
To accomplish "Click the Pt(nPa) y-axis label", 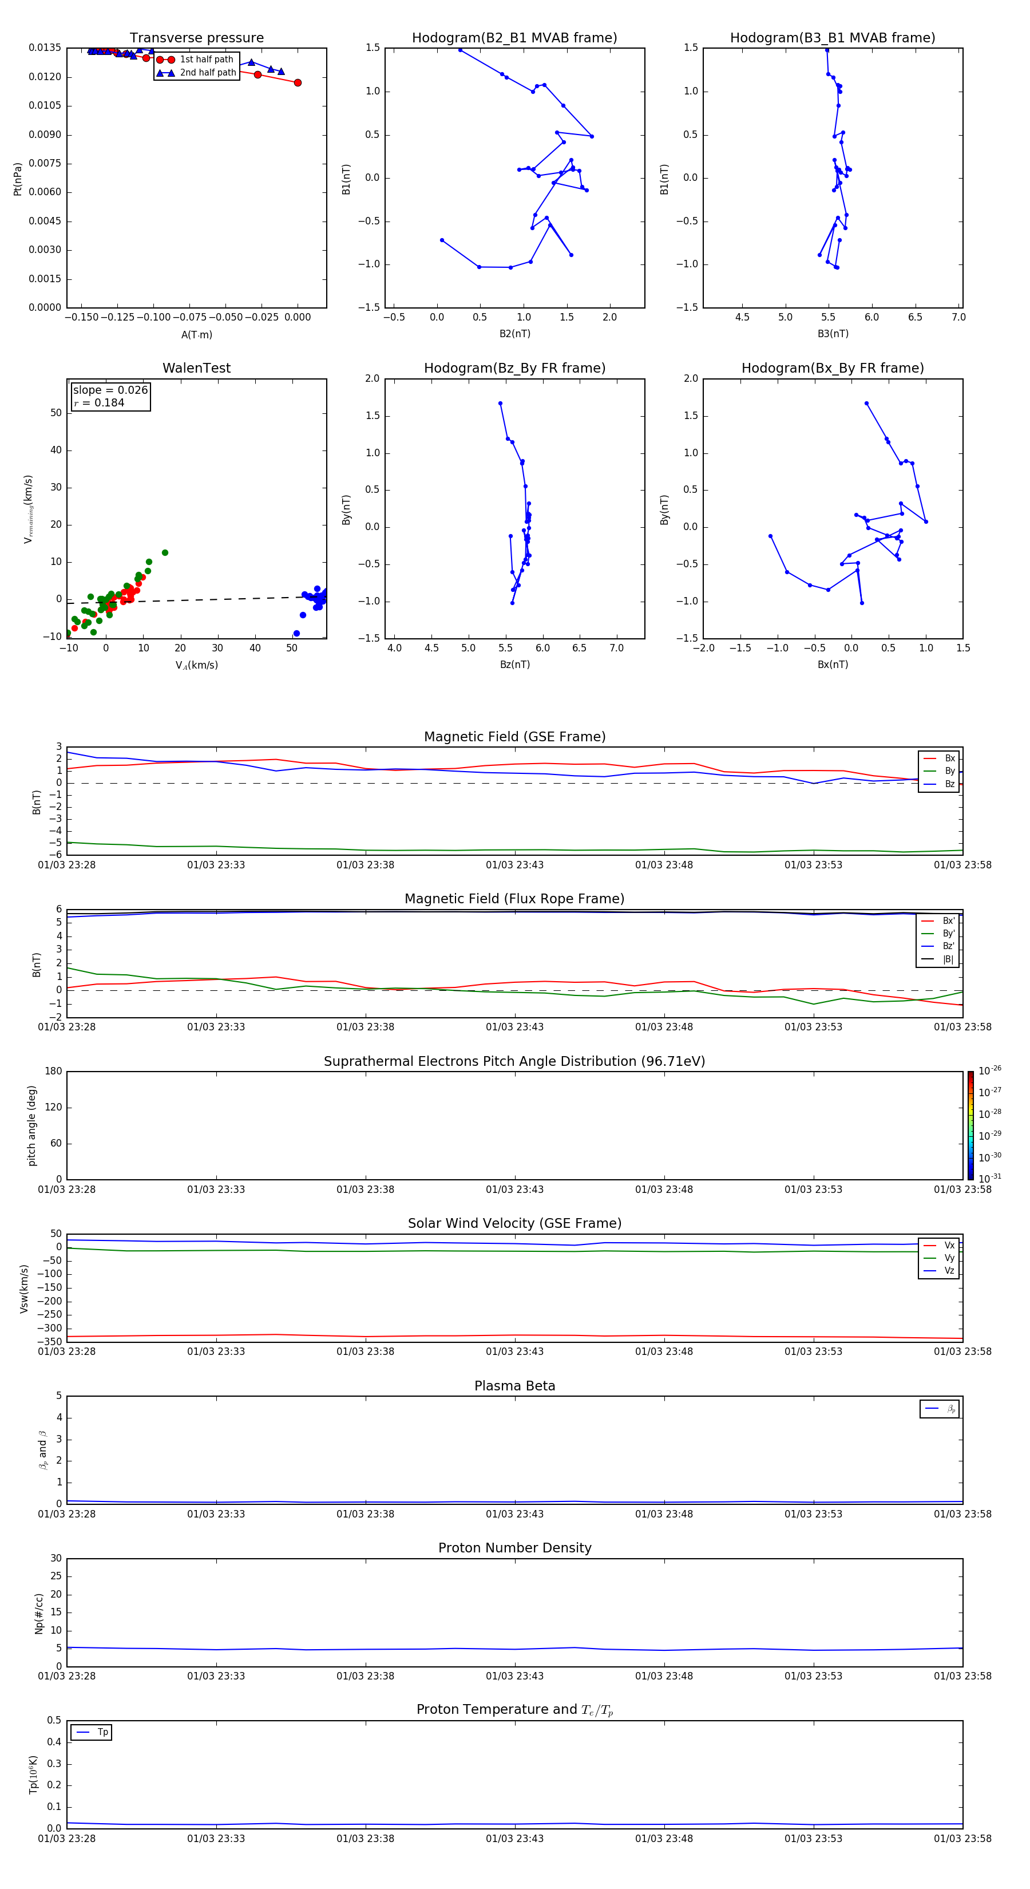I will tap(18, 178).
